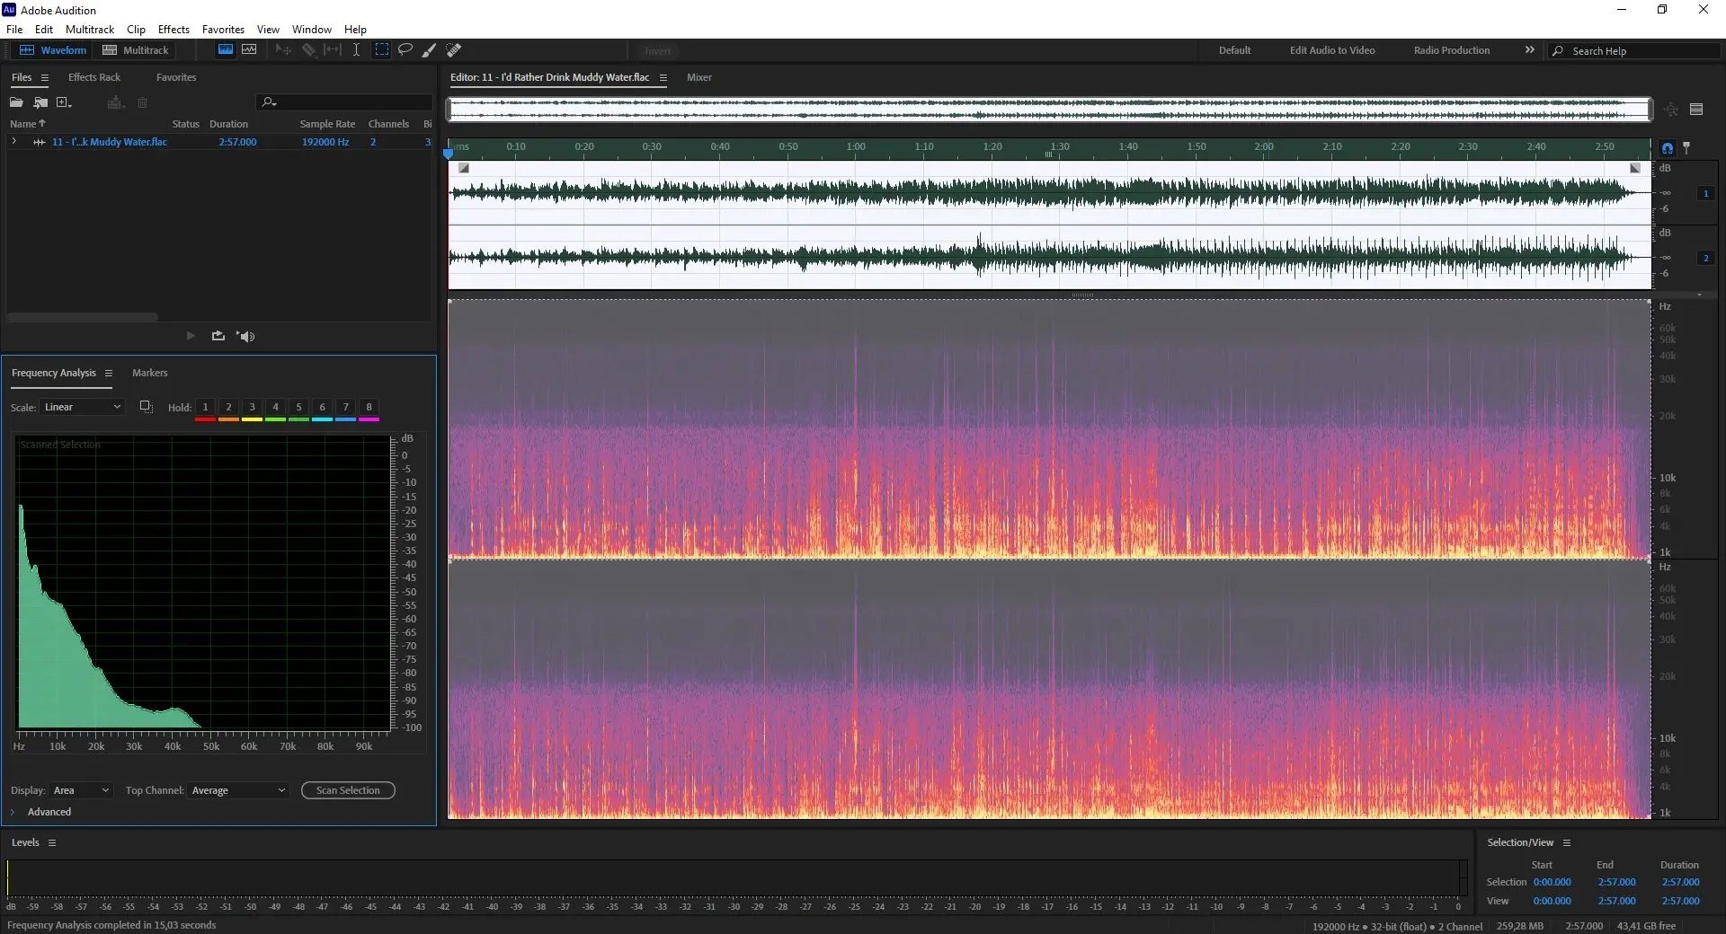Image resolution: width=1726 pixels, height=934 pixels.
Task: Click the Insert into Multitrack icon
Action: click(x=115, y=102)
